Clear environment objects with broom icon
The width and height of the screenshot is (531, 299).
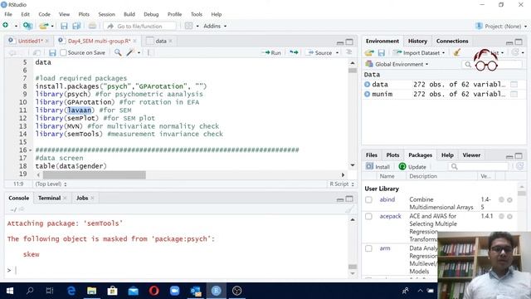tap(457, 52)
